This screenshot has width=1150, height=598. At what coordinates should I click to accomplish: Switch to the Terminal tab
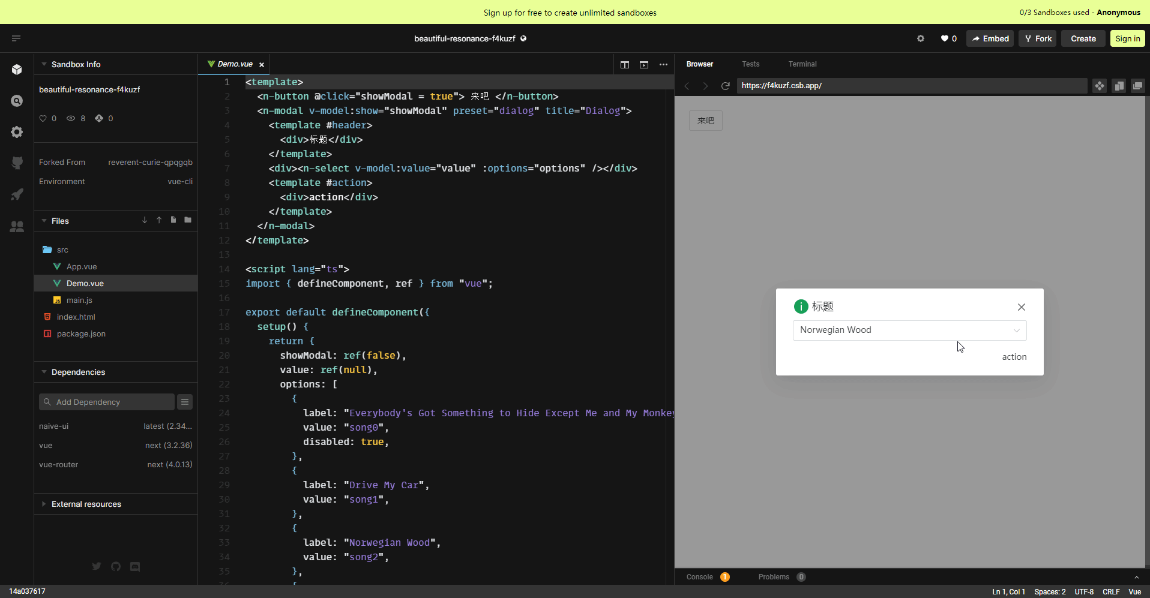[802, 64]
